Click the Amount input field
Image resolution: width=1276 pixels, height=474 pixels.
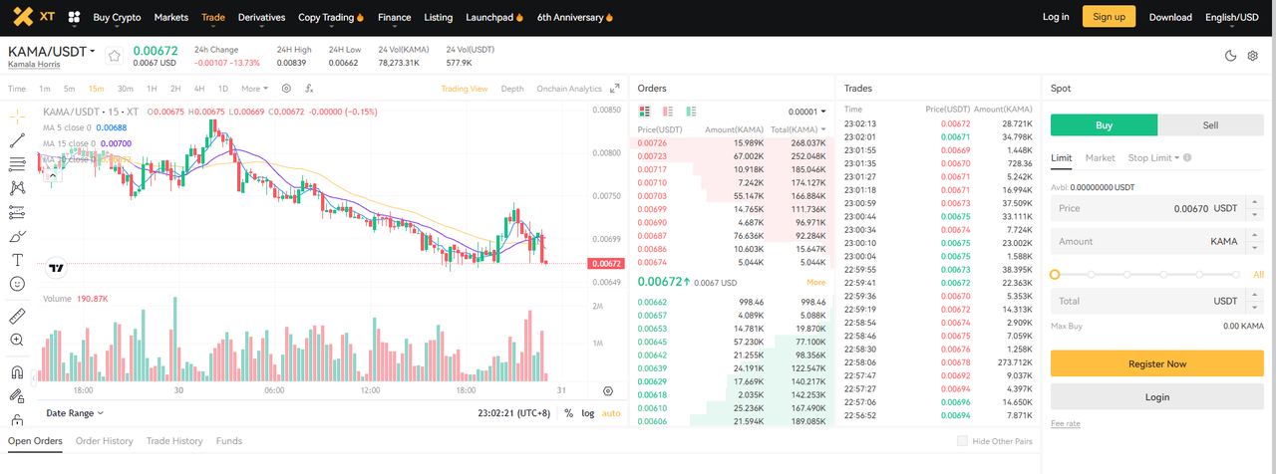1156,241
